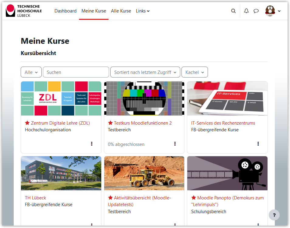This screenshot has width=290, height=228.
Task: Click the film projector course image
Action: tap(227, 173)
